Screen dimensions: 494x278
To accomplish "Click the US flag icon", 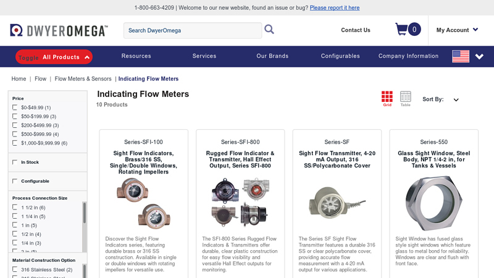I will 461,56.
